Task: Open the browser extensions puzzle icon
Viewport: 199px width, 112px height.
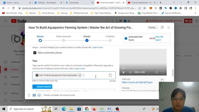Action: coord(181,8)
